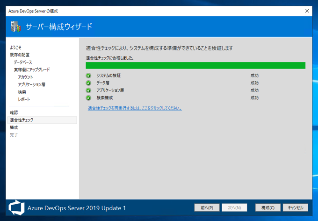Go back with the 前へ(P) button
The width and height of the screenshot is (318, 221).
(207, 207)
